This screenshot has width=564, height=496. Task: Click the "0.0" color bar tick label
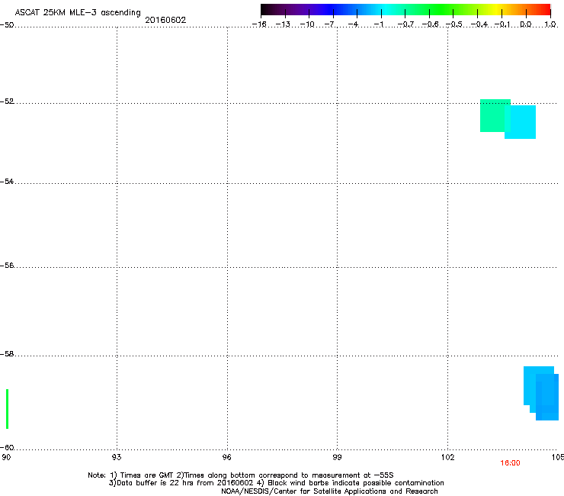tap(526, 24)
